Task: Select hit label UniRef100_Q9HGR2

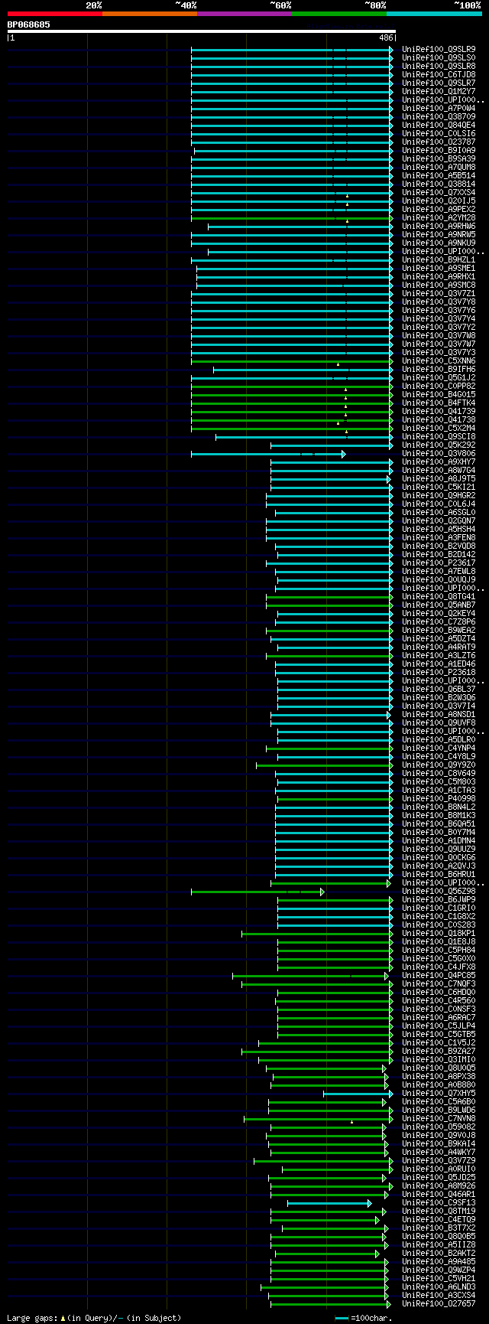Action: click(439, 496)
